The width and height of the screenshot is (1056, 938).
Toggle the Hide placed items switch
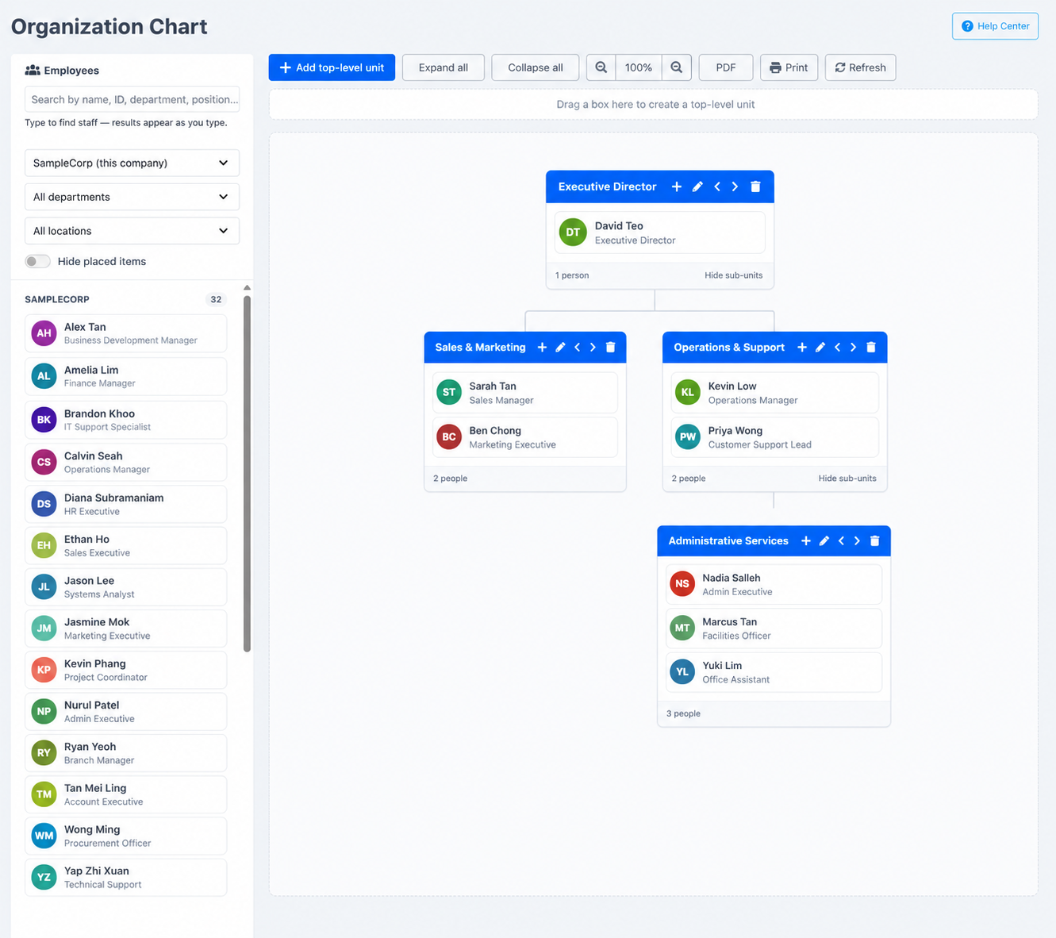(37, 261)
